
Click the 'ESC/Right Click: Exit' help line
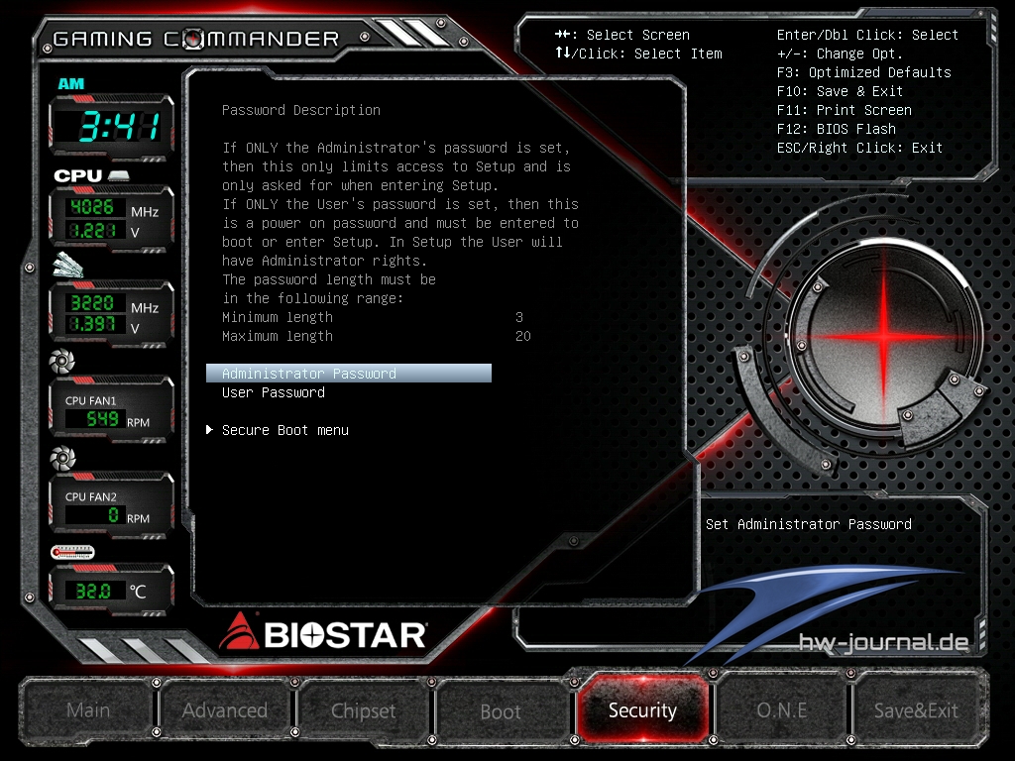859,148
